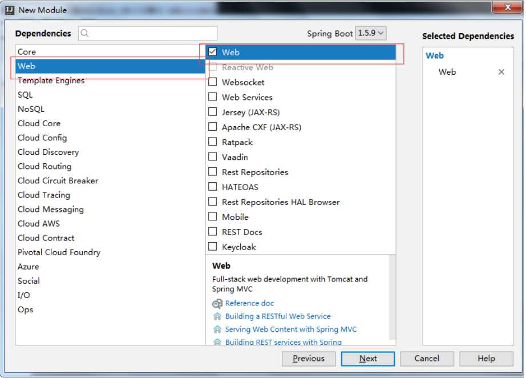Select the Cloud Core category
Screen dimensions: 526x378
(110, 123)
